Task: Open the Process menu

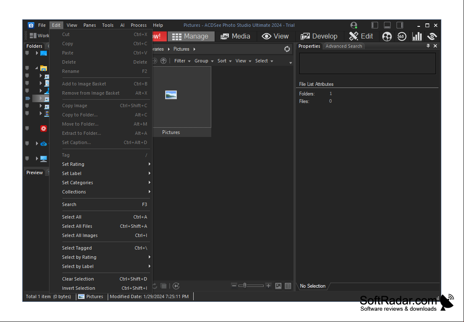Action: point(138,26)
